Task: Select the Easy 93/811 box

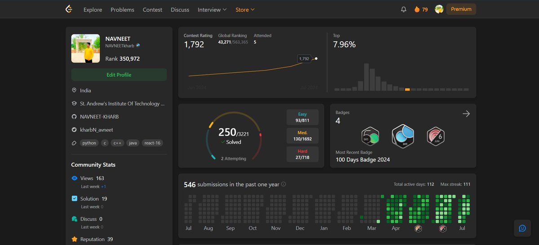Action: coord(303,118)
